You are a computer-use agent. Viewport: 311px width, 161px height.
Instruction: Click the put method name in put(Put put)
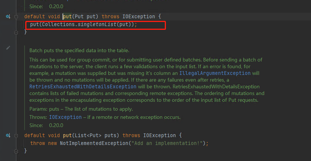point(67,16)
